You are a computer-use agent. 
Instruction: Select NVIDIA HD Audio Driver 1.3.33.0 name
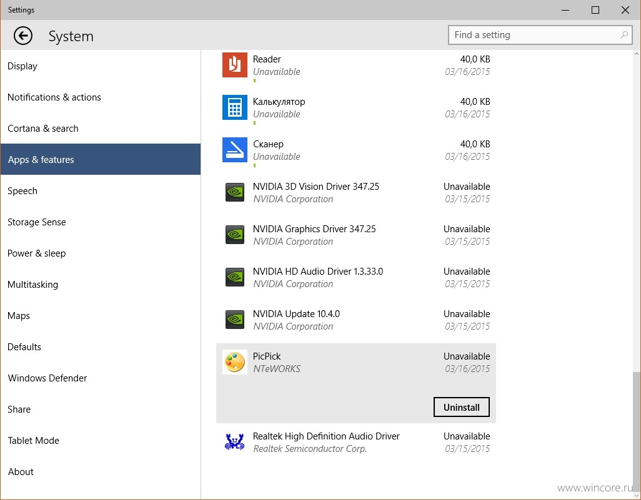pyautogui.click(x=318, y=272)
